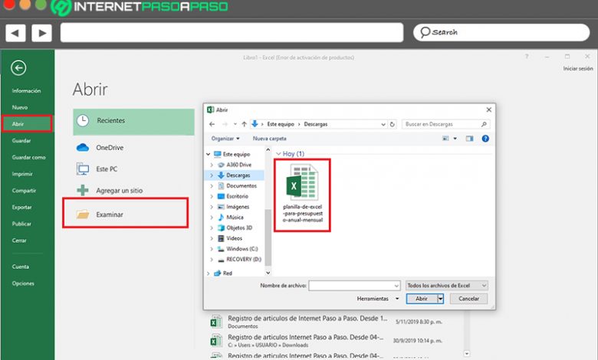Select Videos in the folder tree
This screenshot has height=360, width=598.
(234, 238)
